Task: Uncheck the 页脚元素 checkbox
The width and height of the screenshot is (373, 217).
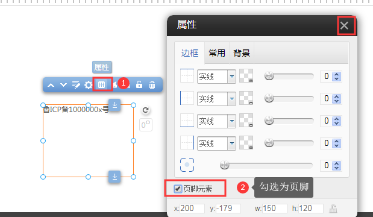Action: coord(178,189)
